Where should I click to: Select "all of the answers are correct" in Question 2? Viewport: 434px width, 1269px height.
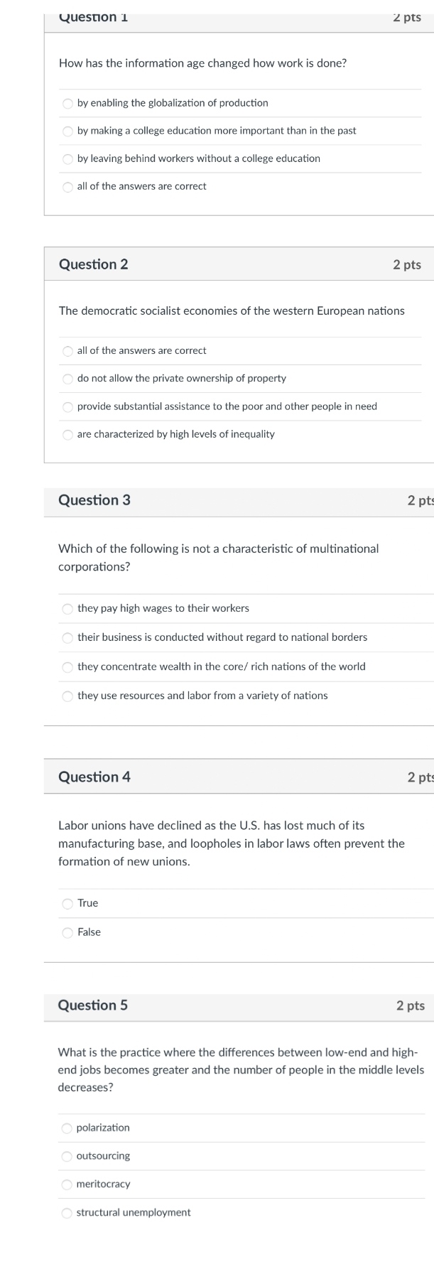[67, 350]
